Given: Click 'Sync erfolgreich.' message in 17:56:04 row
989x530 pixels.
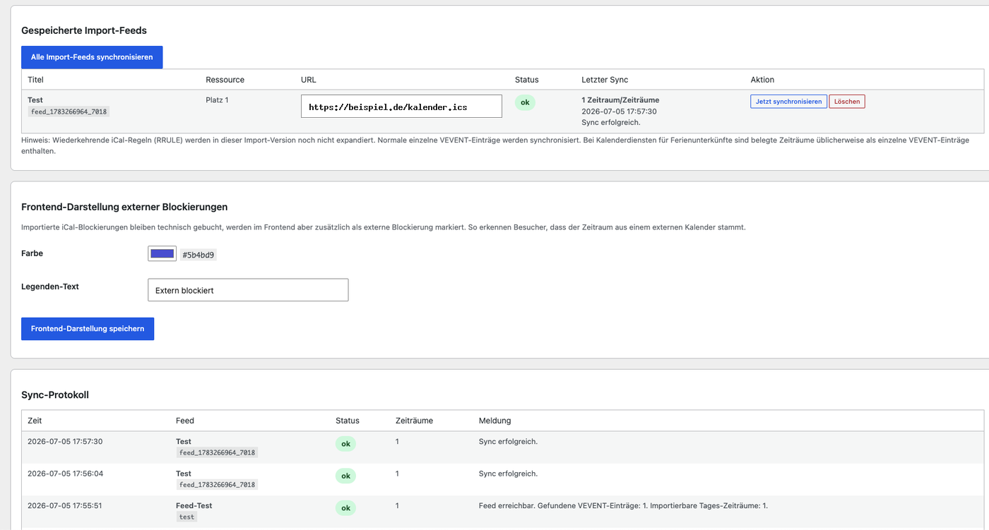Looking at the screenshot, I should pyautogui.click(x=508, y=474).
